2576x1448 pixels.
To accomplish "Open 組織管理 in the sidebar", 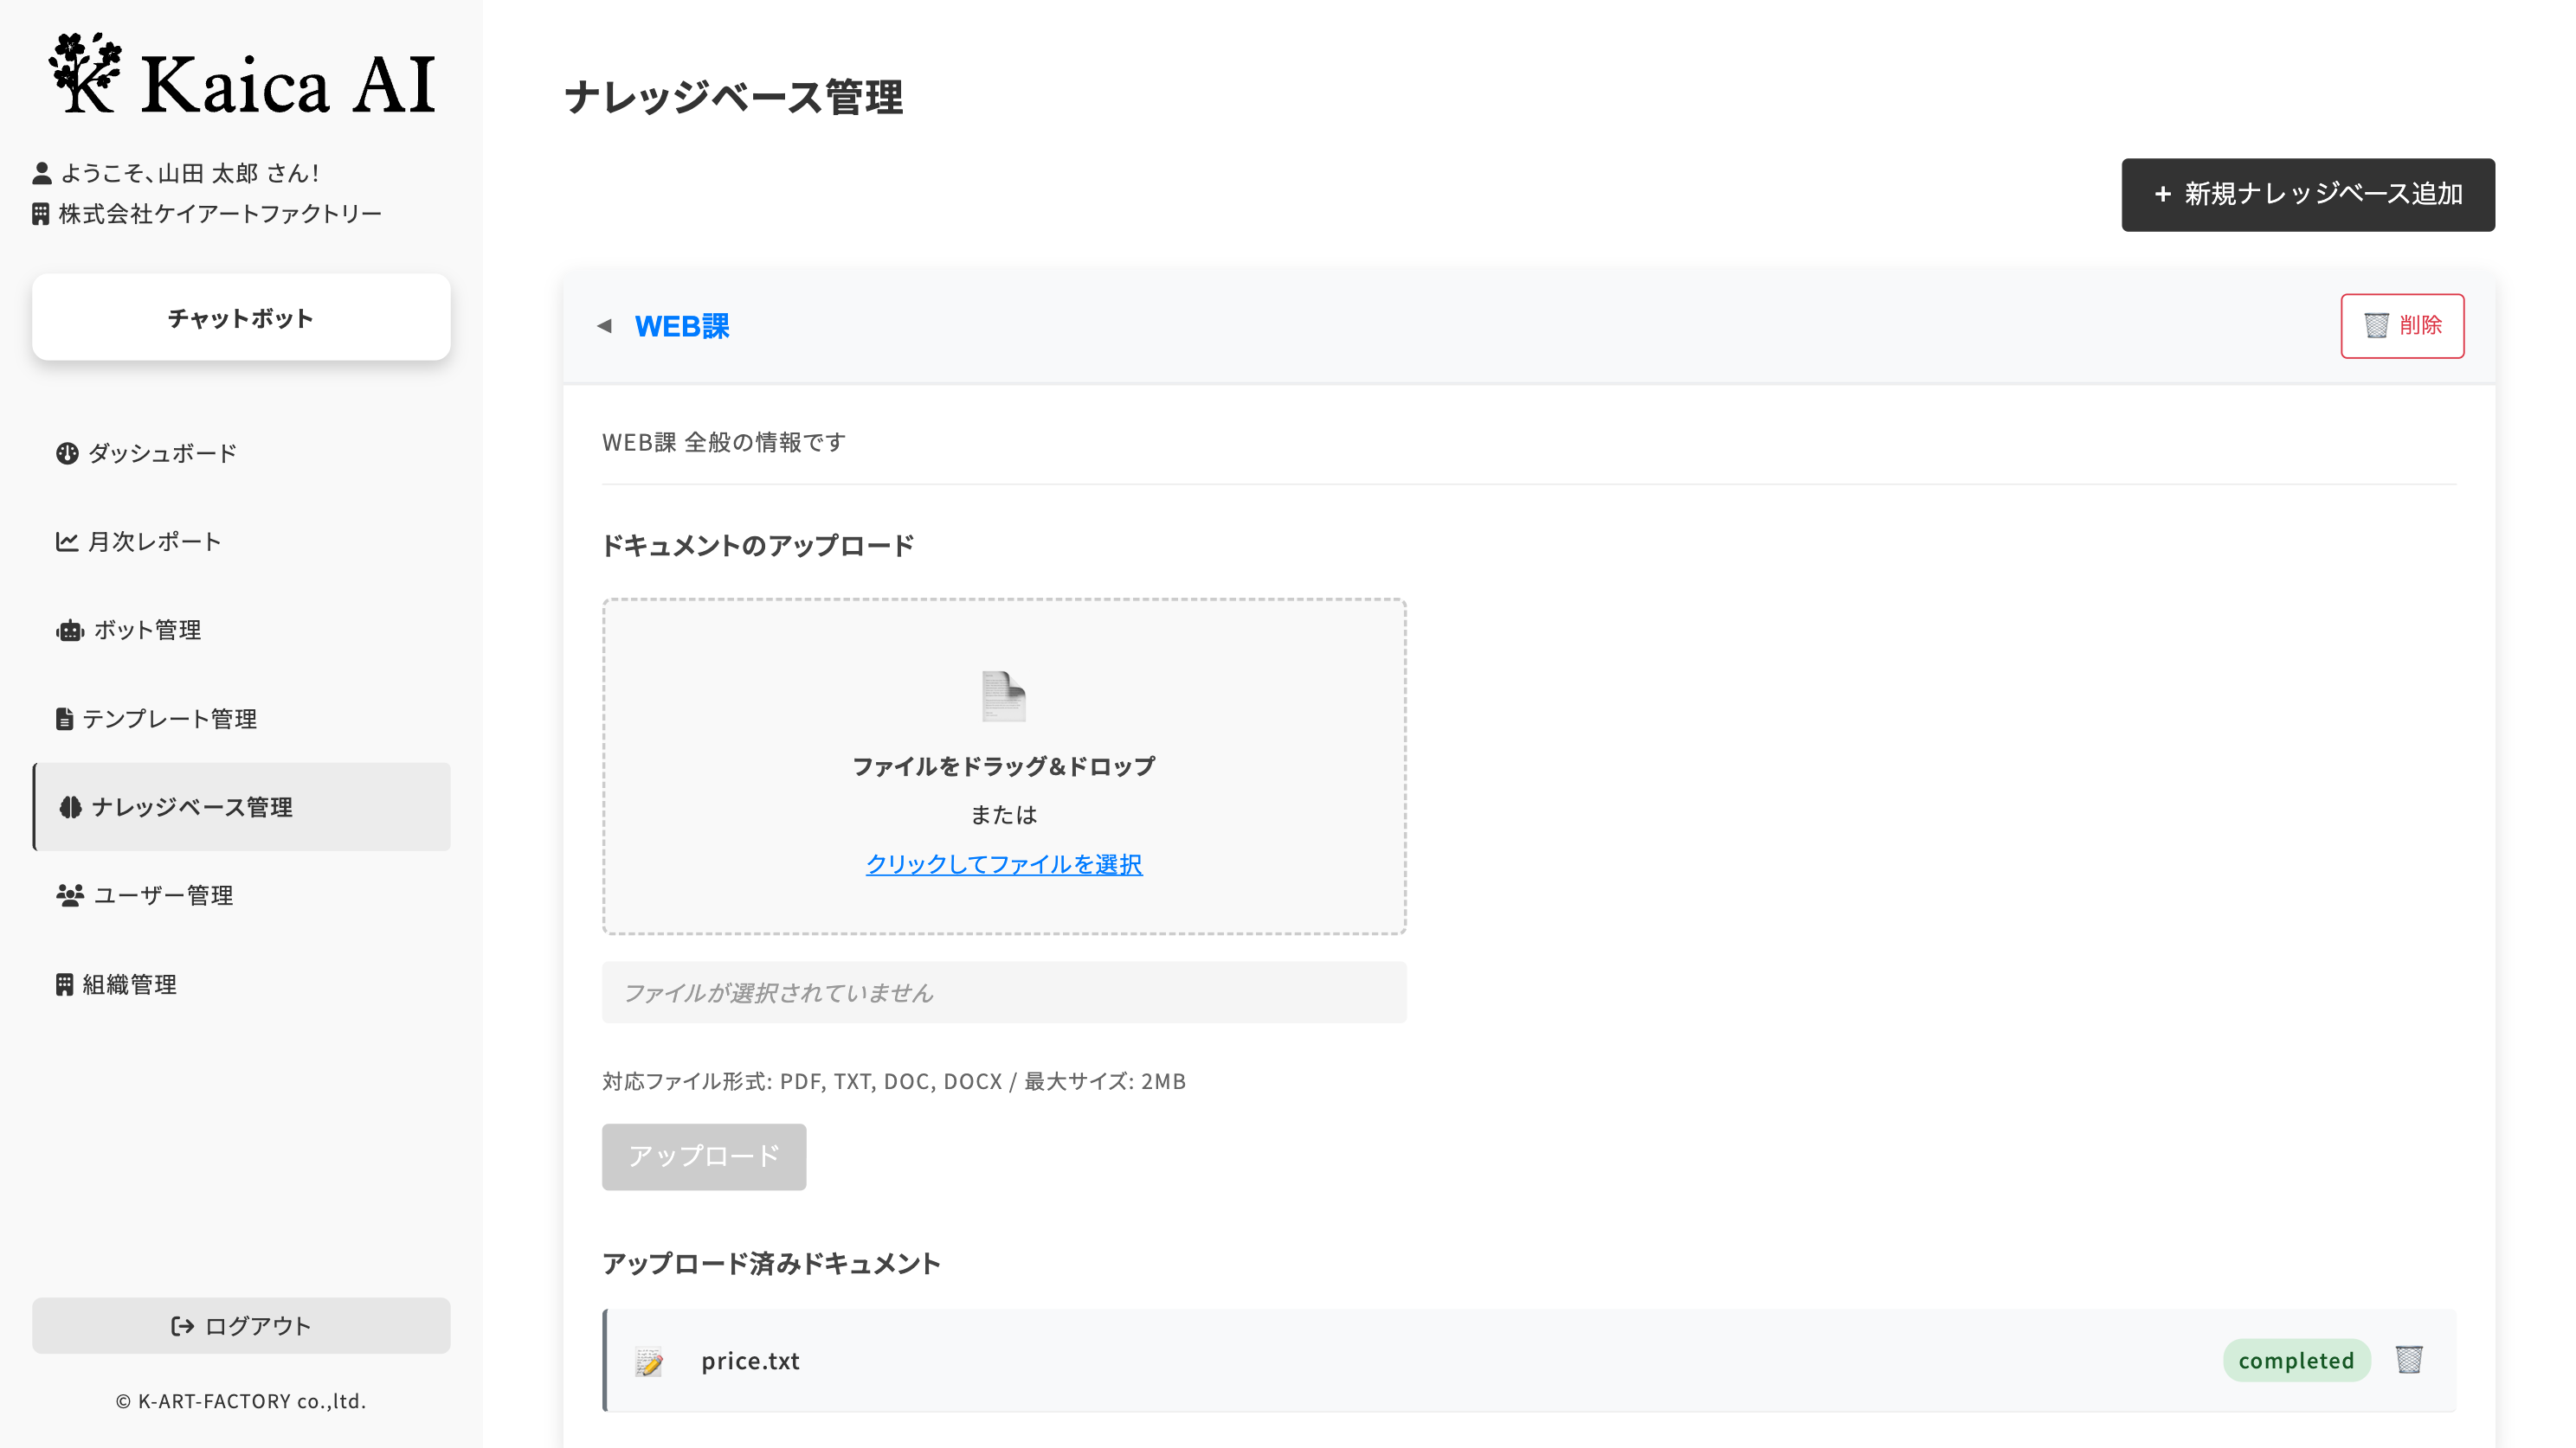I will [130, 984].
